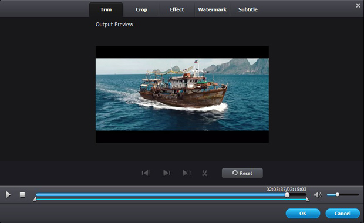Click the scissors cut icon
Viewport: 364px width, 223px height.
point(204,173)
